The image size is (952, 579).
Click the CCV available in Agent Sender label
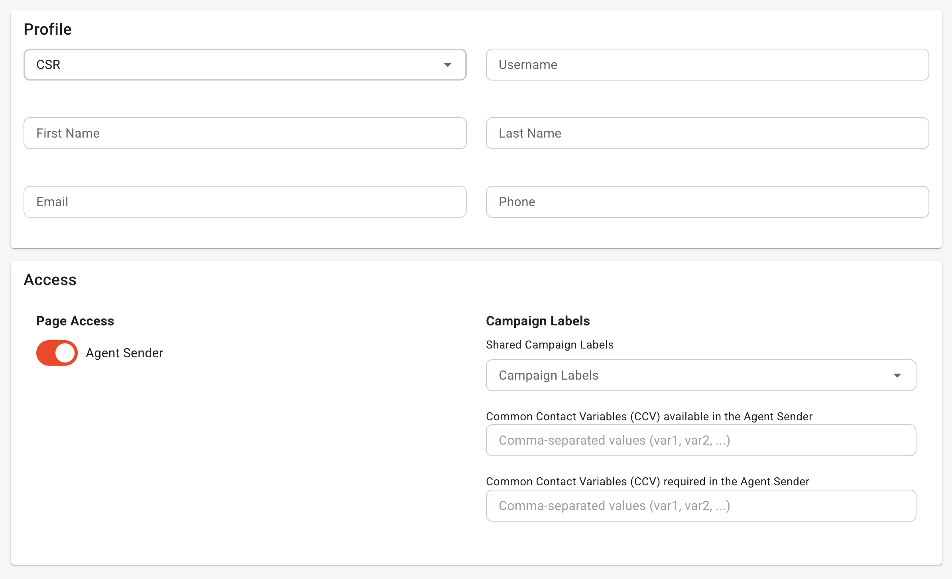[649, 416]
